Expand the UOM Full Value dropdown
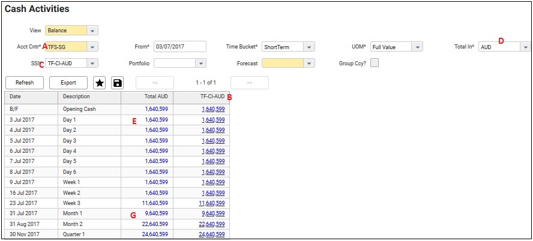Viewport: 533px width, 241px height. tap(417, 47)
